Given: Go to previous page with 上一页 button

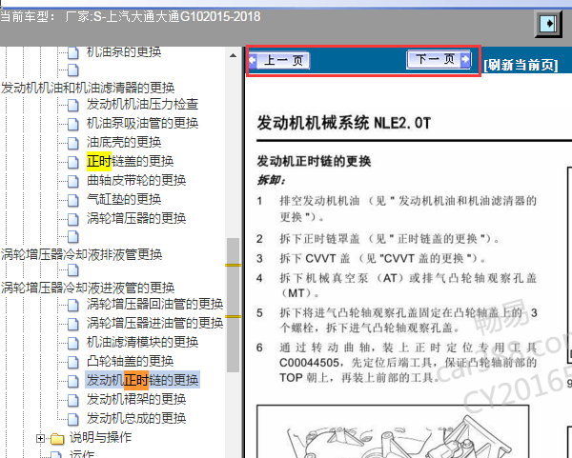Looking at the screenshot, I should pyautogui.click(x=279, y=60).
